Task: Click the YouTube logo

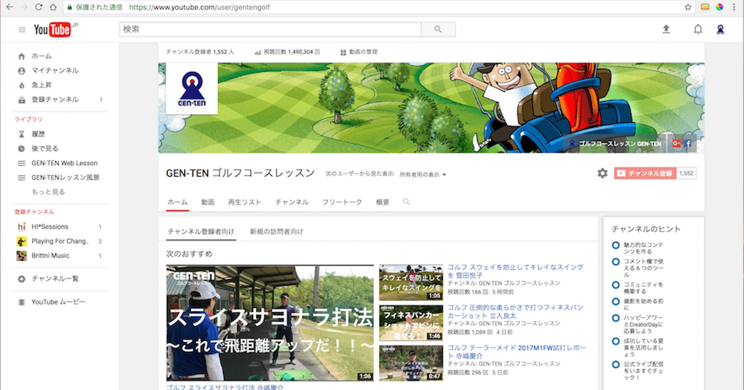Action: point(52,29)
